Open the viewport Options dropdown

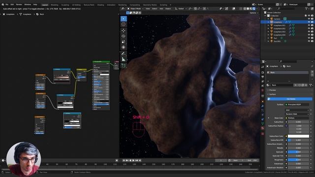click(254, 13)
